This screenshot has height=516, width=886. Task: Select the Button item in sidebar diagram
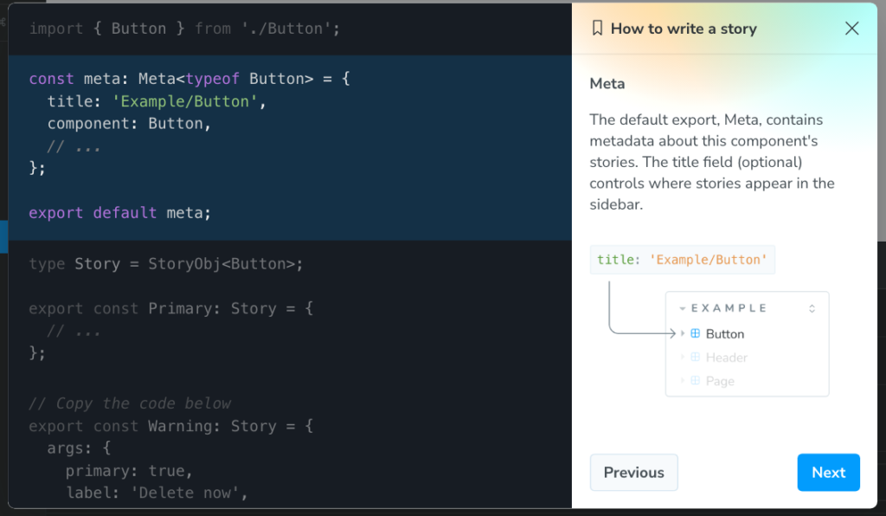click(x=724, y=333)
